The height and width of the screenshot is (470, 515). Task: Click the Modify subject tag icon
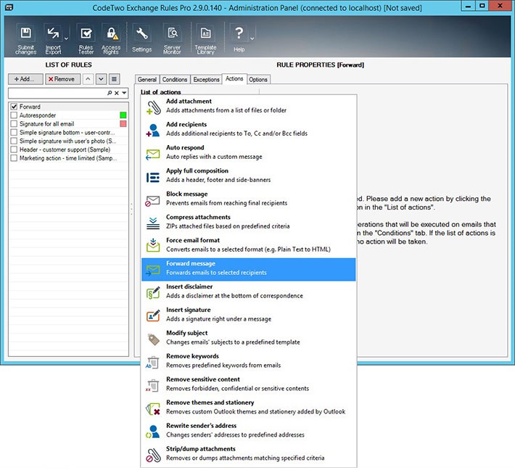click(x=153, y=339)
